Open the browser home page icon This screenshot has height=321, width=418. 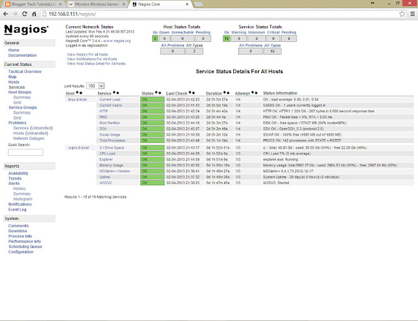click(34, 14)
